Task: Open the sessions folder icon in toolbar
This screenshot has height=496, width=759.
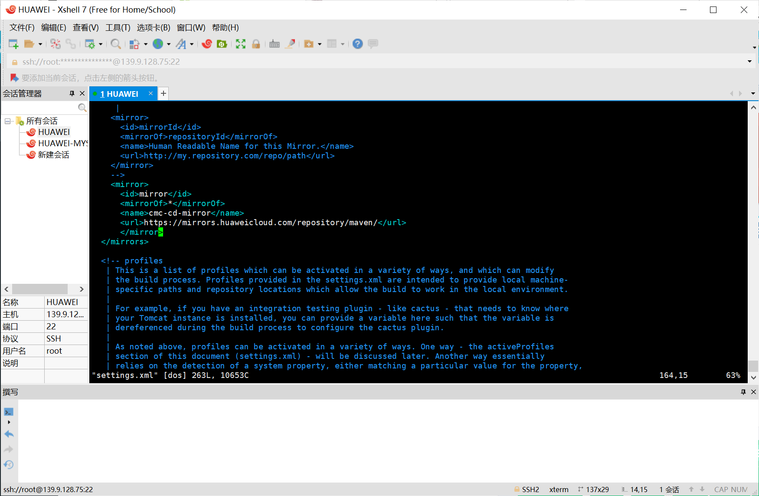Action: coord(29,44)
